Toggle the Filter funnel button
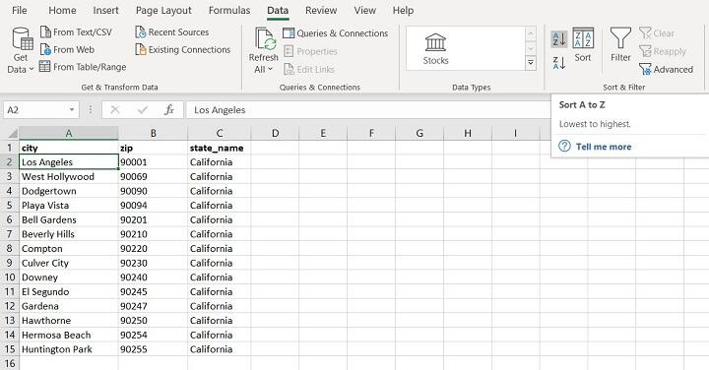The image size is (709, 370). (x=620, y=44)
